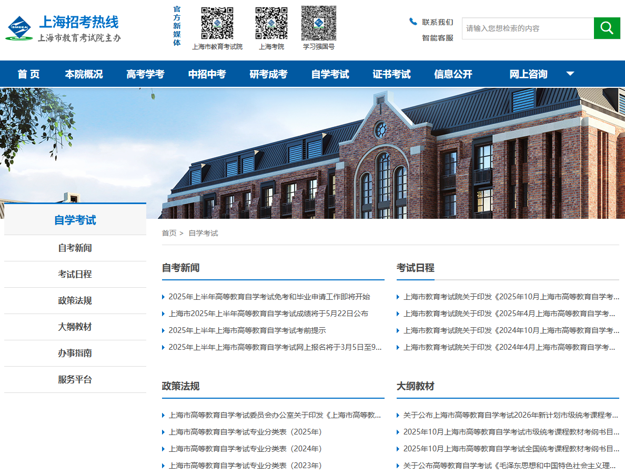Open the 网上咨询 navigation item

(529, 74)
